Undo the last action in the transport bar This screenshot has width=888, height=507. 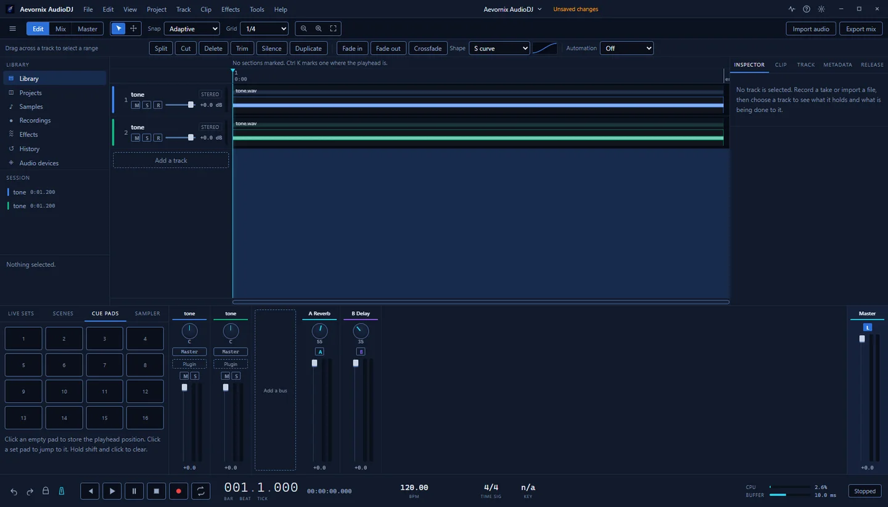pyautogui.click(x=14, y=492)
